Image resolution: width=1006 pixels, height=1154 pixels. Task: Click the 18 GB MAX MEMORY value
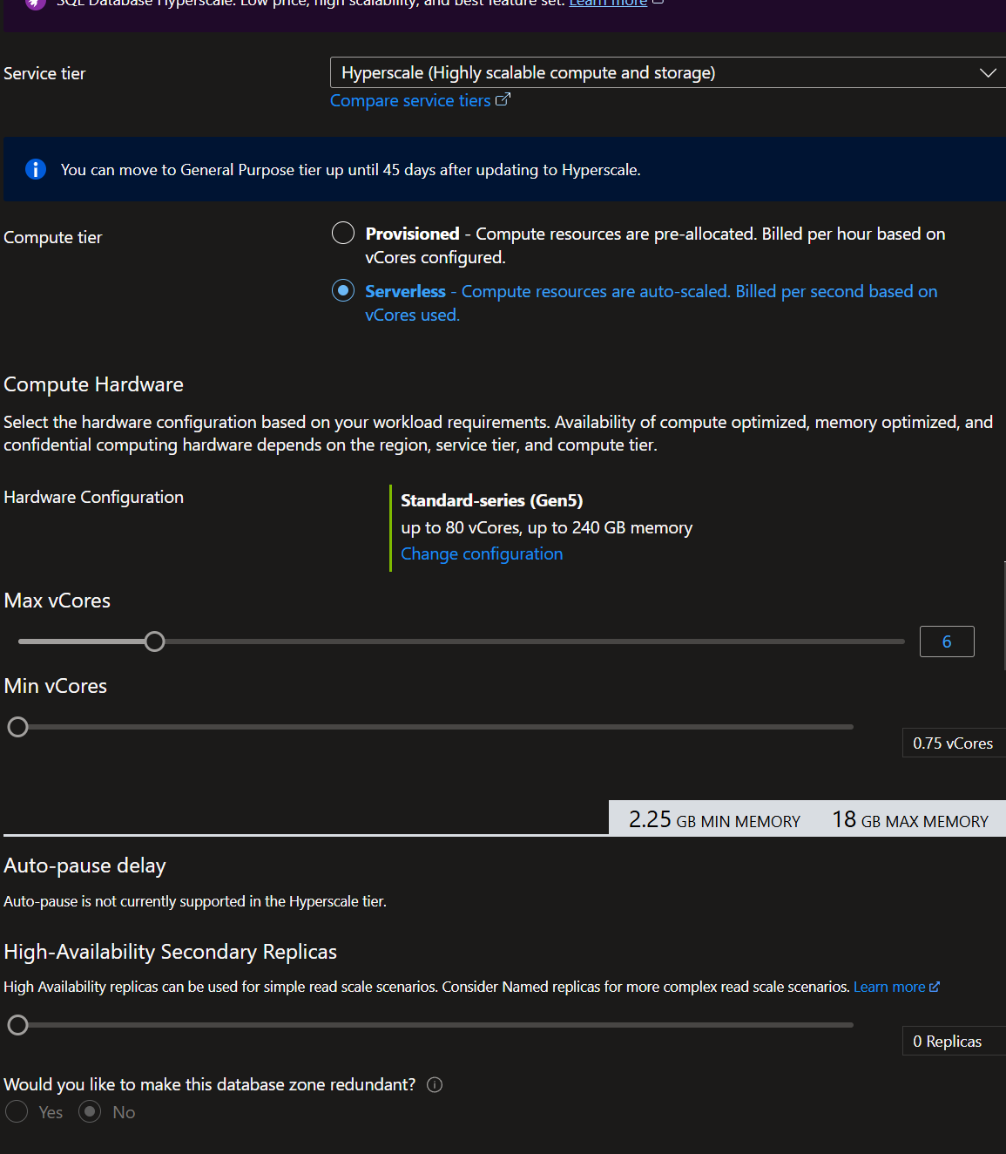pos(910,819)
